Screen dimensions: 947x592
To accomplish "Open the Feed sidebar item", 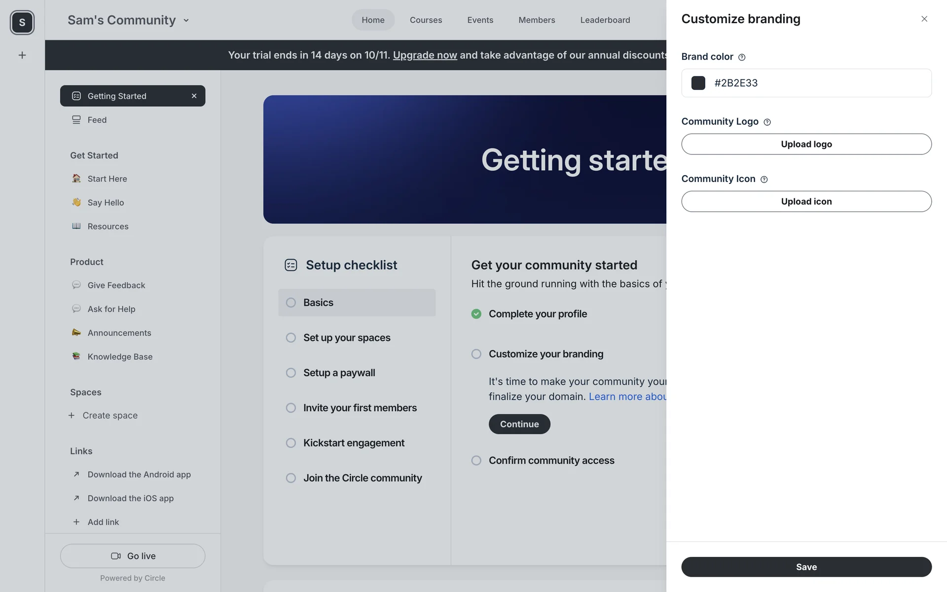I will 97,120.
